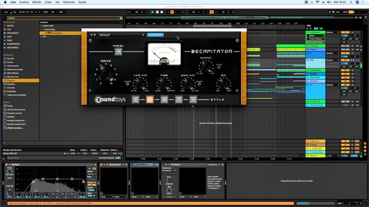Viewport: 369px width, 207px height.
Task: Click the Compare button in the plugin
Action: tap(155, 34)
